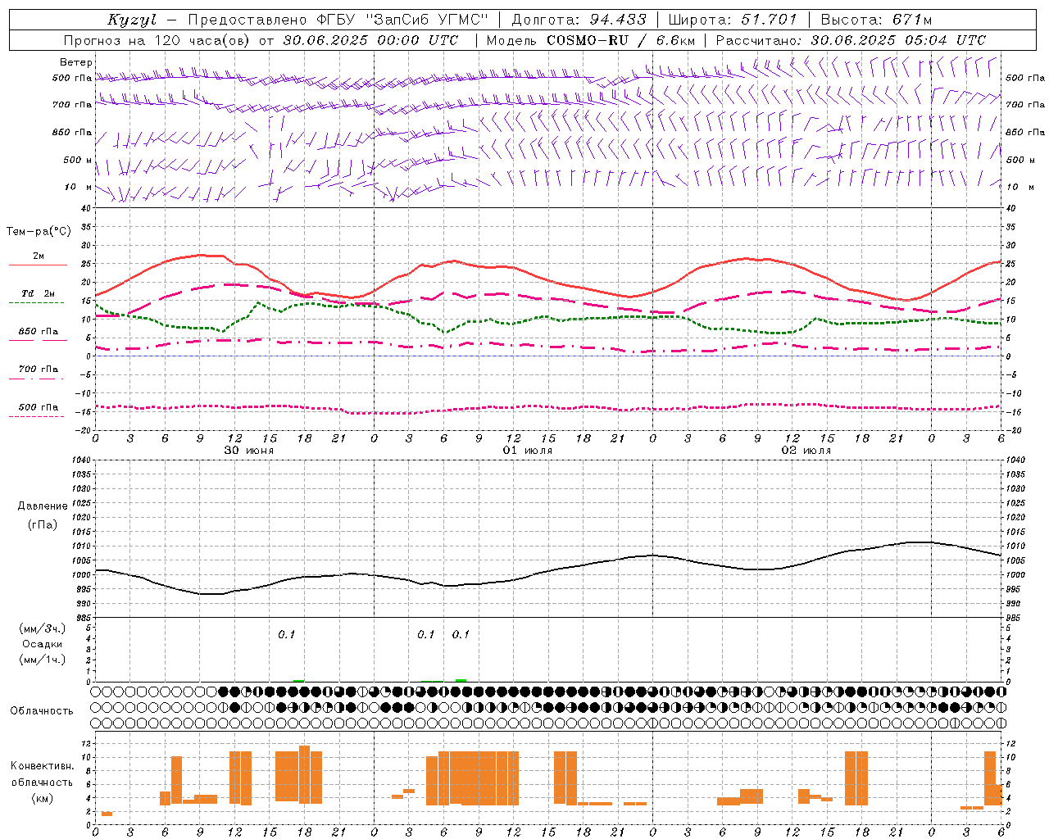
Task: Click the "10 м" wind level label at left
Action: 79,188
